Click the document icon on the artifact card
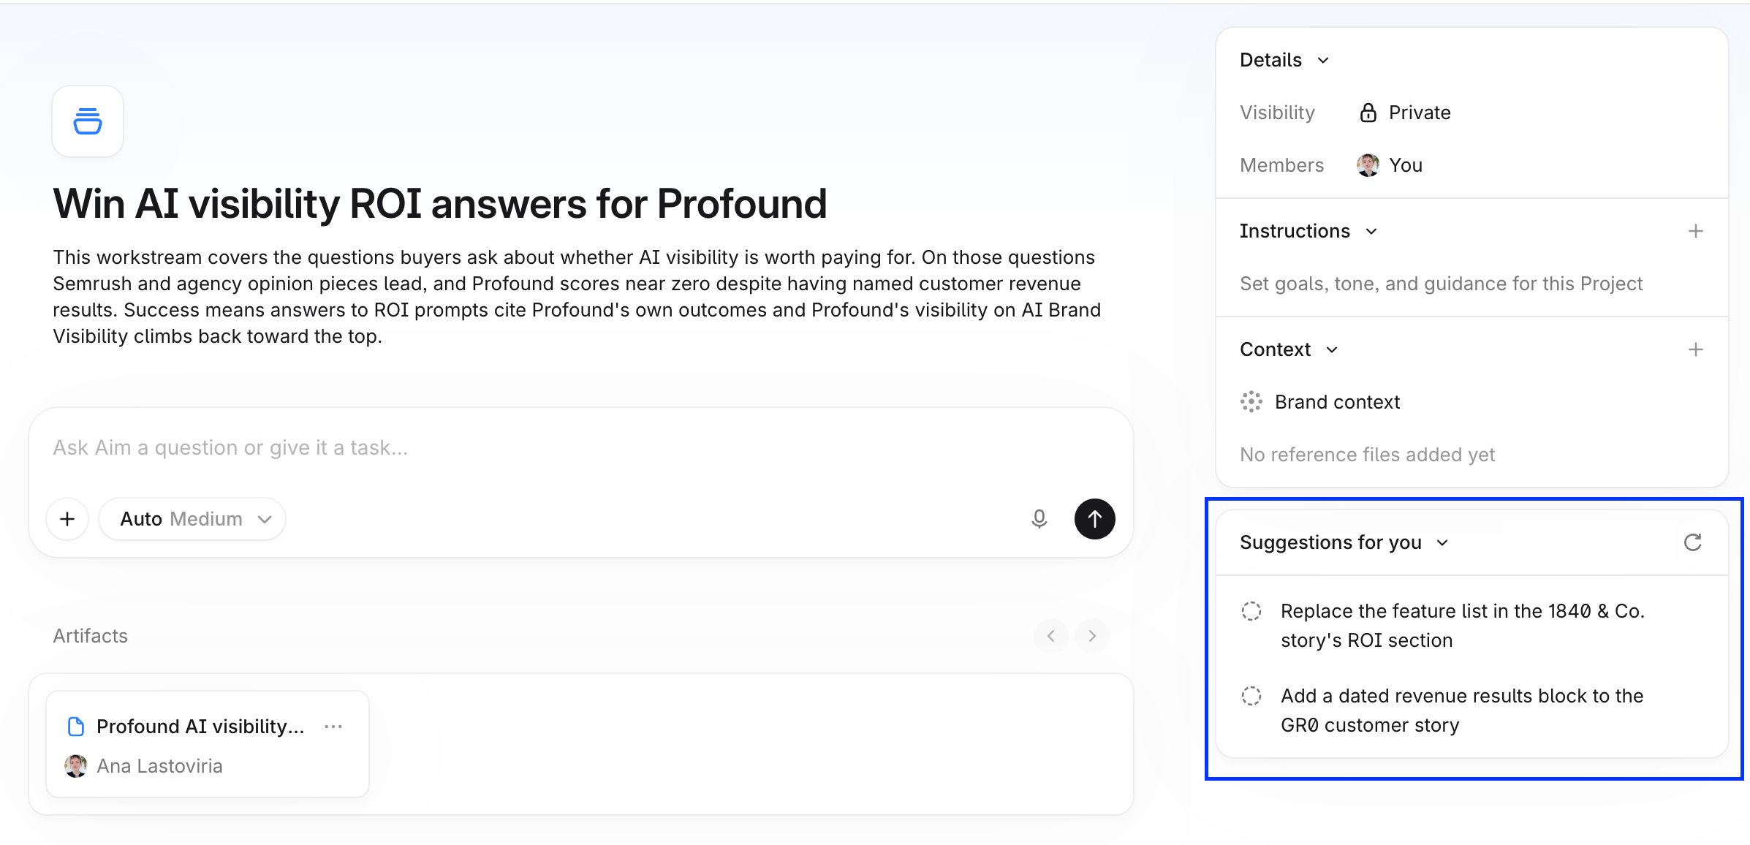This screenshot has height=845, width=1750. pos(76,727)
